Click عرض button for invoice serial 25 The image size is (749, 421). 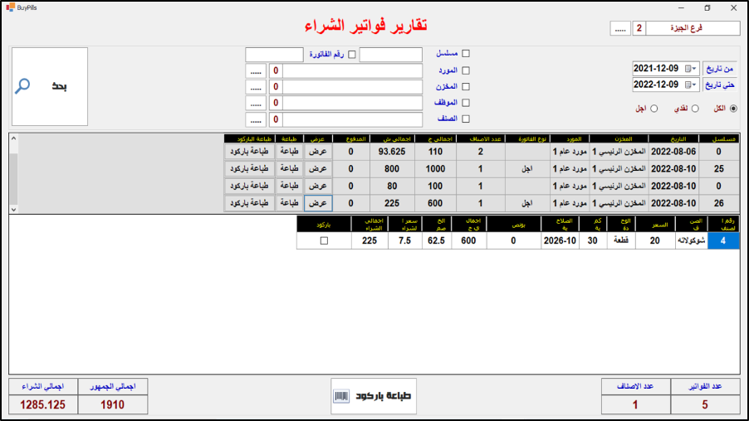318,168
